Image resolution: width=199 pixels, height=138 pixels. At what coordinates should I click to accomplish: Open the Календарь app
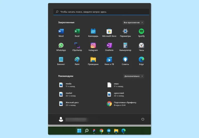point(93,33)
